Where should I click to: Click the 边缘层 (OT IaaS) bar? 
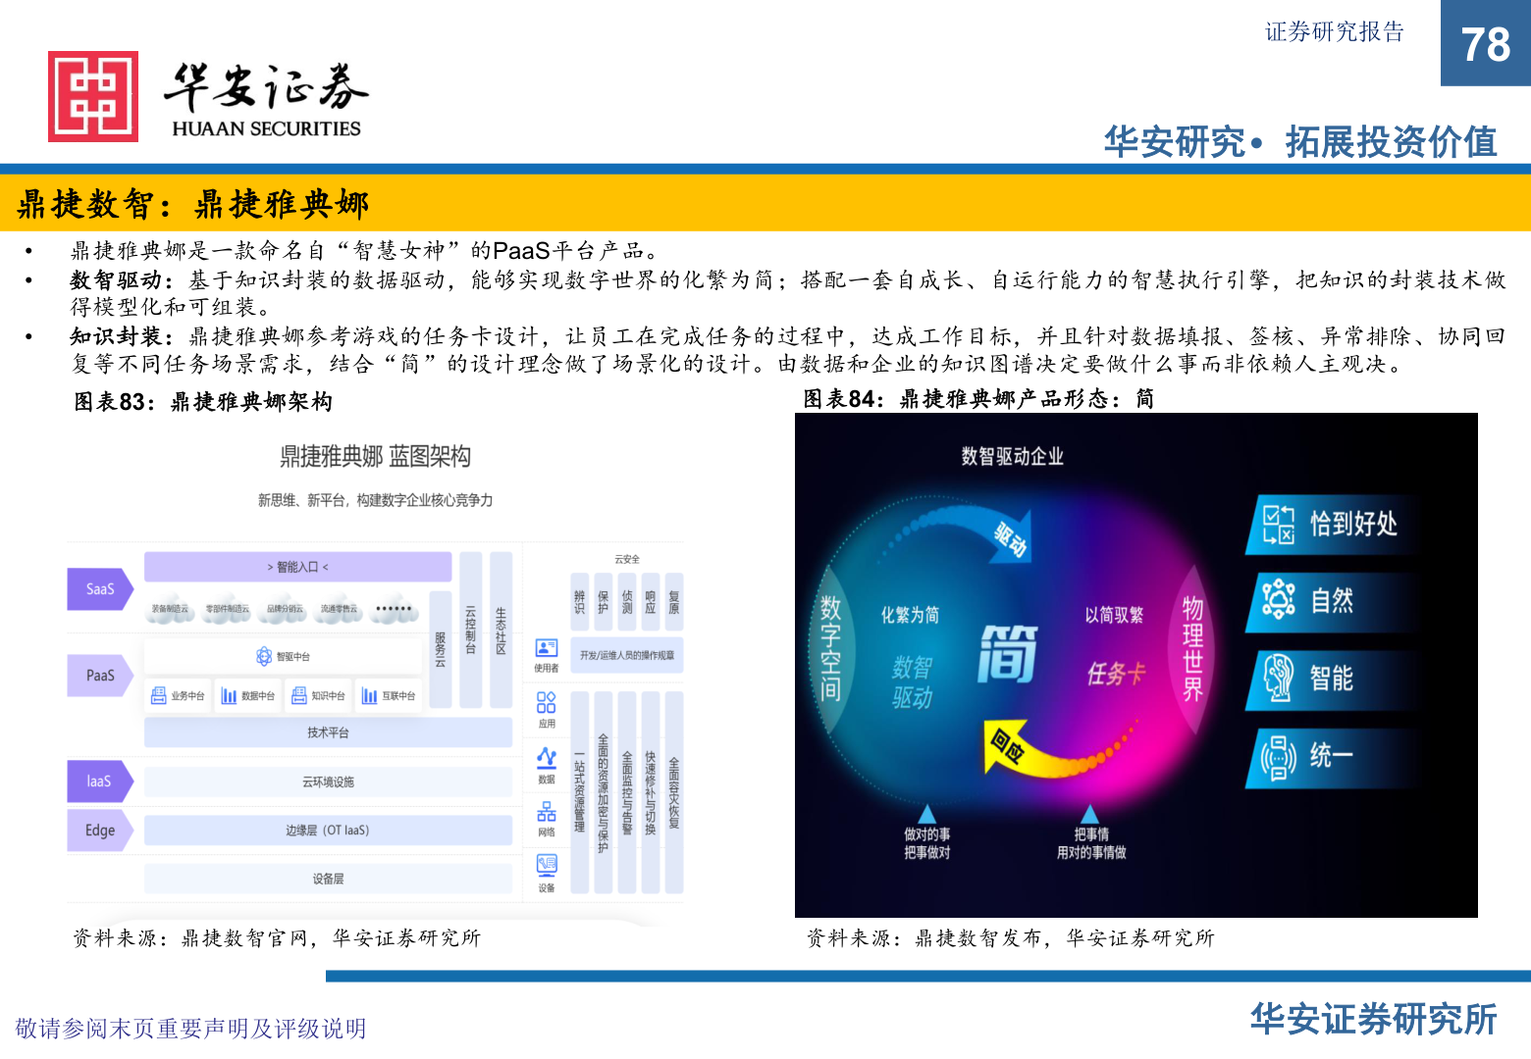pos(328,831)
